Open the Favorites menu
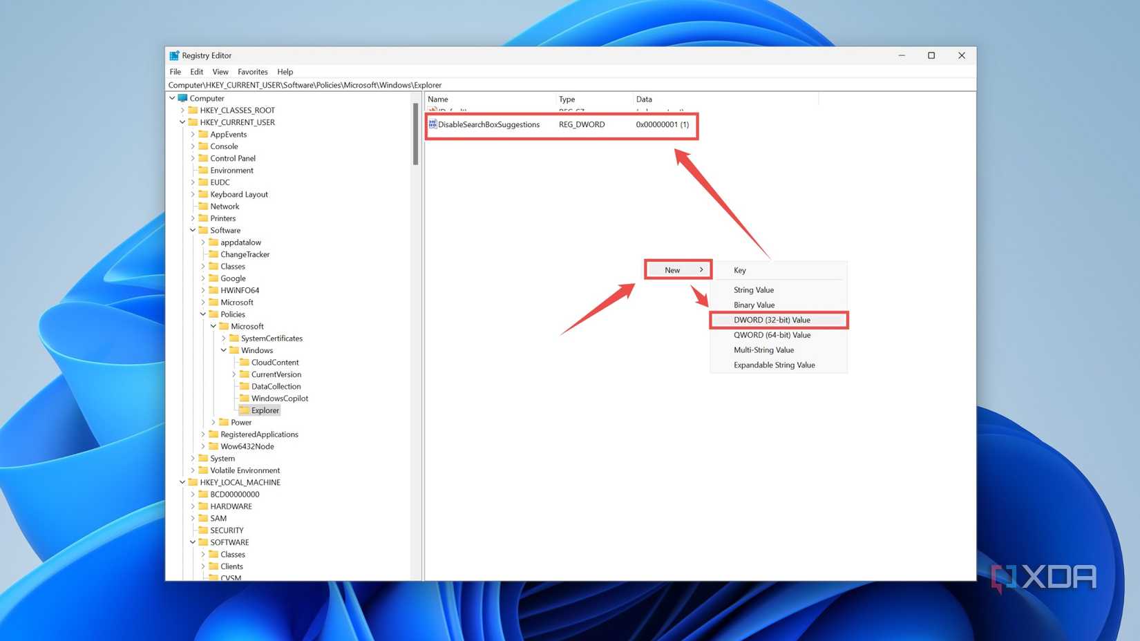1140x641 pixels. point(253,72)
